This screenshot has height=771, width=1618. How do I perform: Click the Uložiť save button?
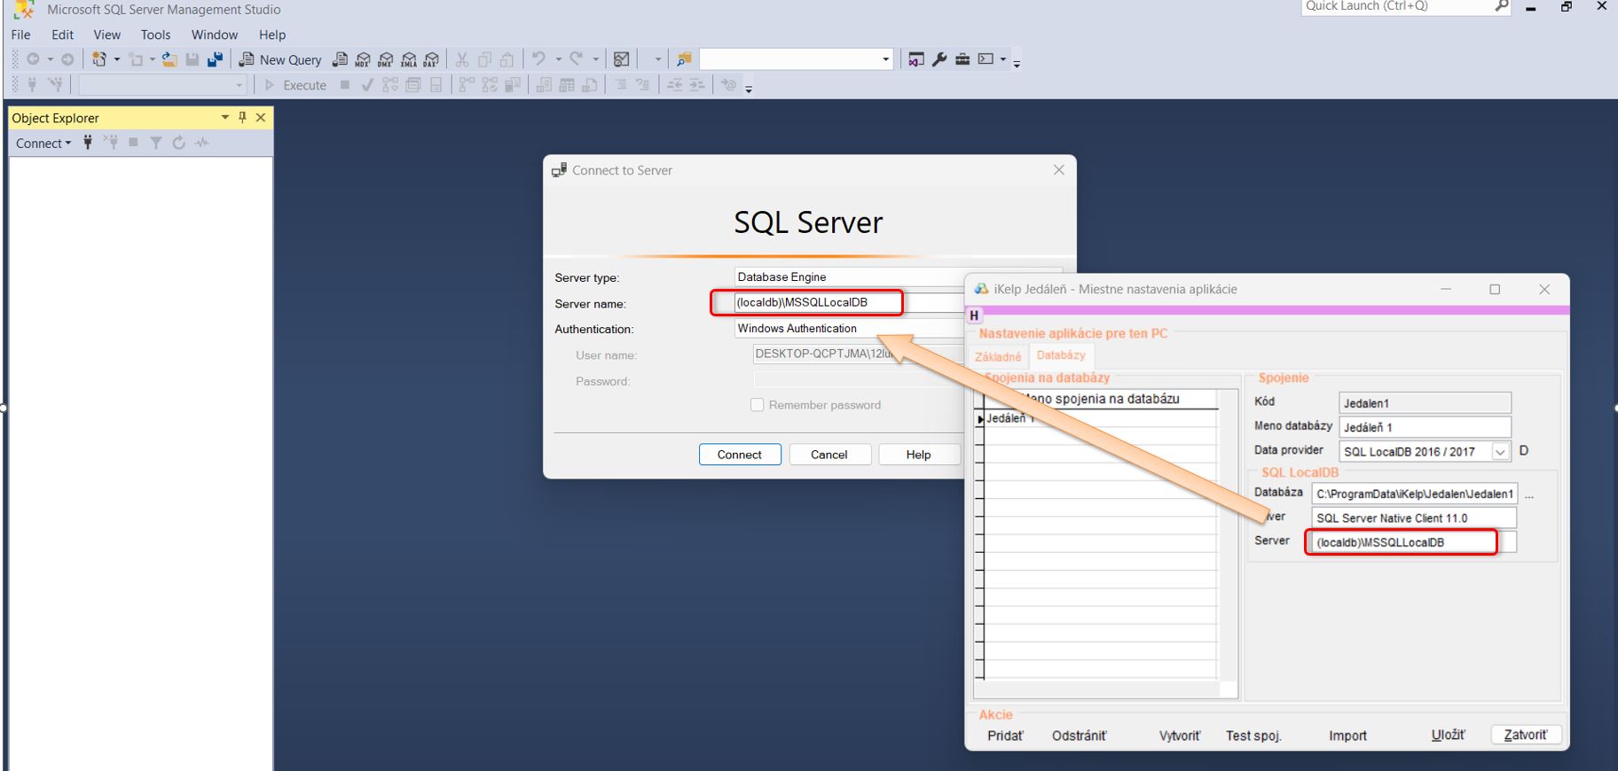click(1448, 736)
